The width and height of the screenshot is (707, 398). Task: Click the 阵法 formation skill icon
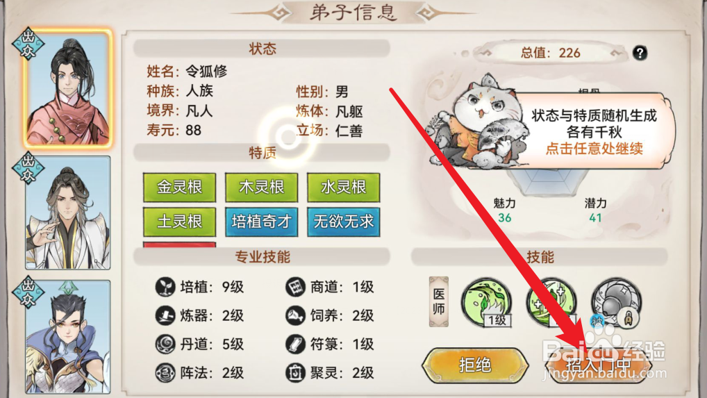pyautogui.click(x=165, y=373)
